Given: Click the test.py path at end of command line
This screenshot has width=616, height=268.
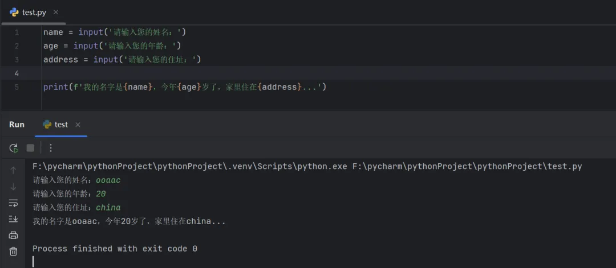Looking at the screenshot, I should (x=467, y=167).
